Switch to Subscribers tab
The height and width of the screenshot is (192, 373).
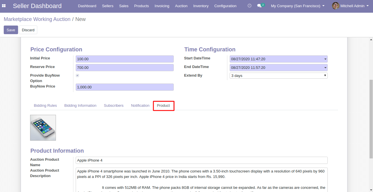[114, 106]
